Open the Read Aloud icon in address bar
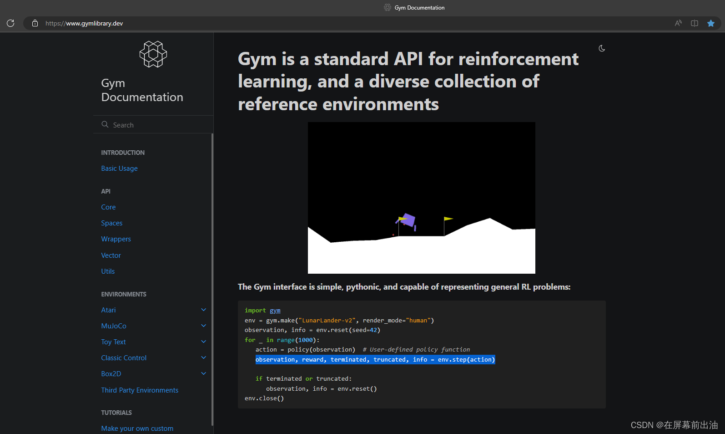Viewport: 725px width, 434px height. pyautogui.click(x=678, y=23)
